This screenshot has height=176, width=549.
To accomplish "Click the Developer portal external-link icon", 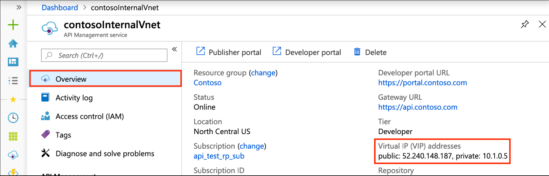I will tap(277, 51).
